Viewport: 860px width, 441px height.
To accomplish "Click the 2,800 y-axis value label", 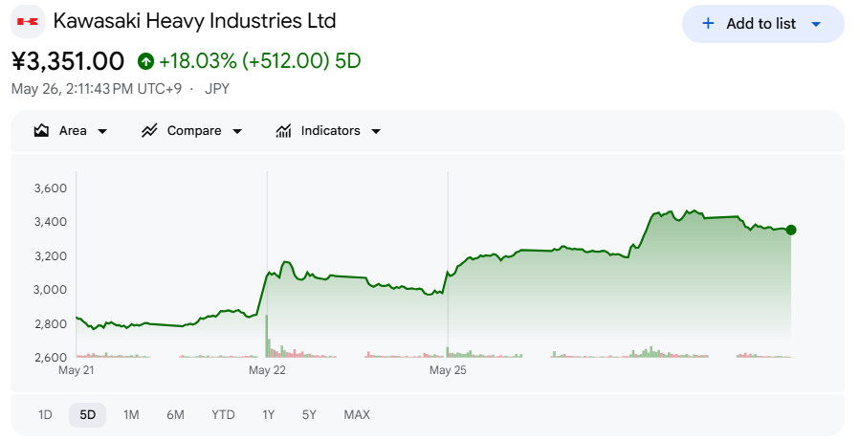I will pos(51,323).
